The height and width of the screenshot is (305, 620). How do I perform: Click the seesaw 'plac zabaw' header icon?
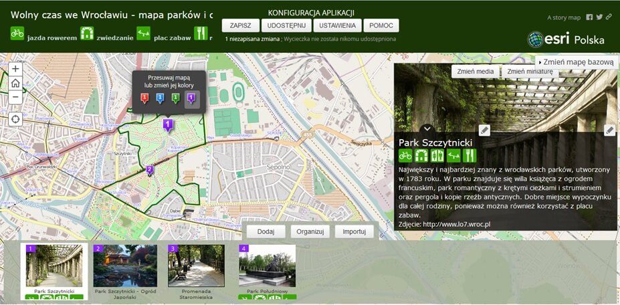(144, 33)
